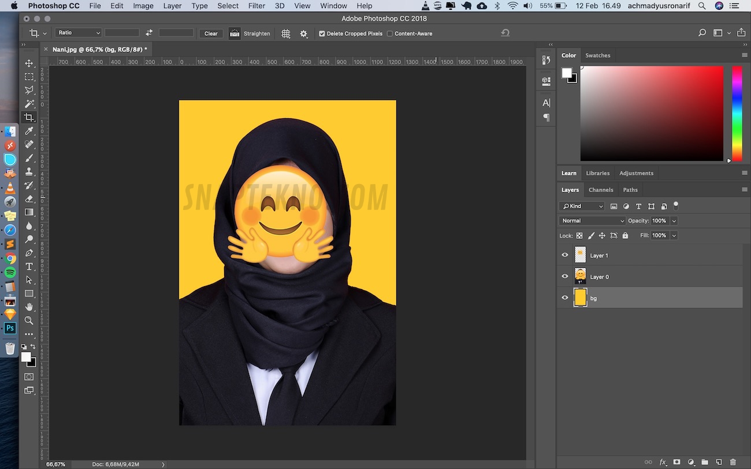
Task: Add a layer mask
Action: pyautogui.click(x=676, y=462)
